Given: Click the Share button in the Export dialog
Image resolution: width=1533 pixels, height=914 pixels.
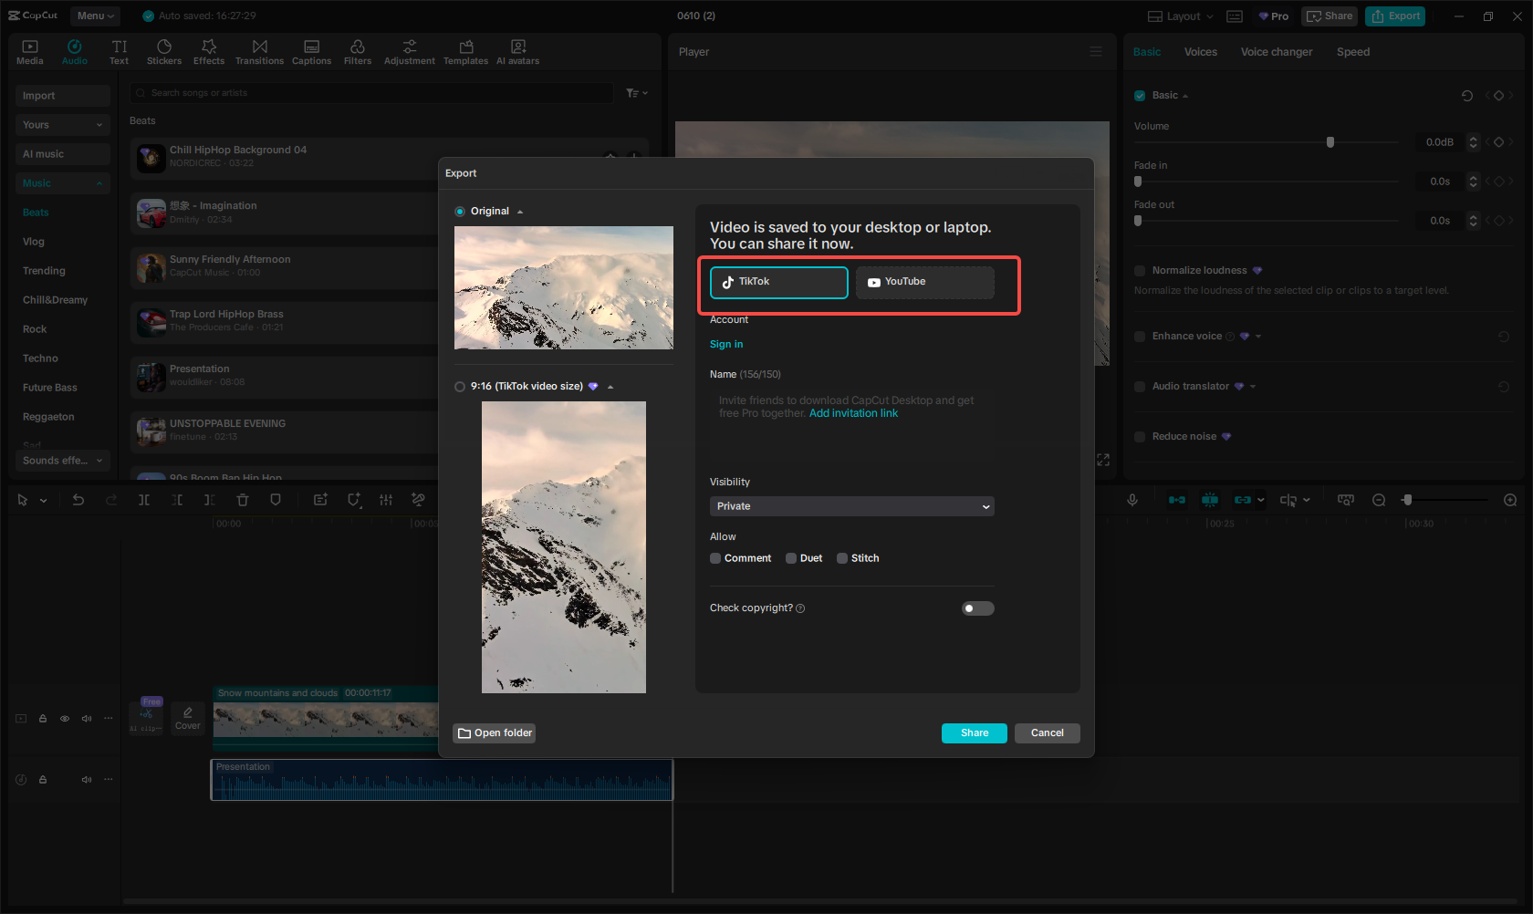Looking at the screenshot, I should point(974,732).
